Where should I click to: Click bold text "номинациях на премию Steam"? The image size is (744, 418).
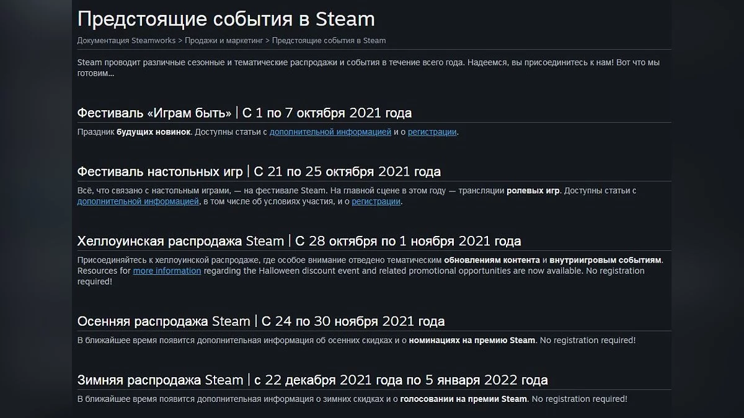472,341
